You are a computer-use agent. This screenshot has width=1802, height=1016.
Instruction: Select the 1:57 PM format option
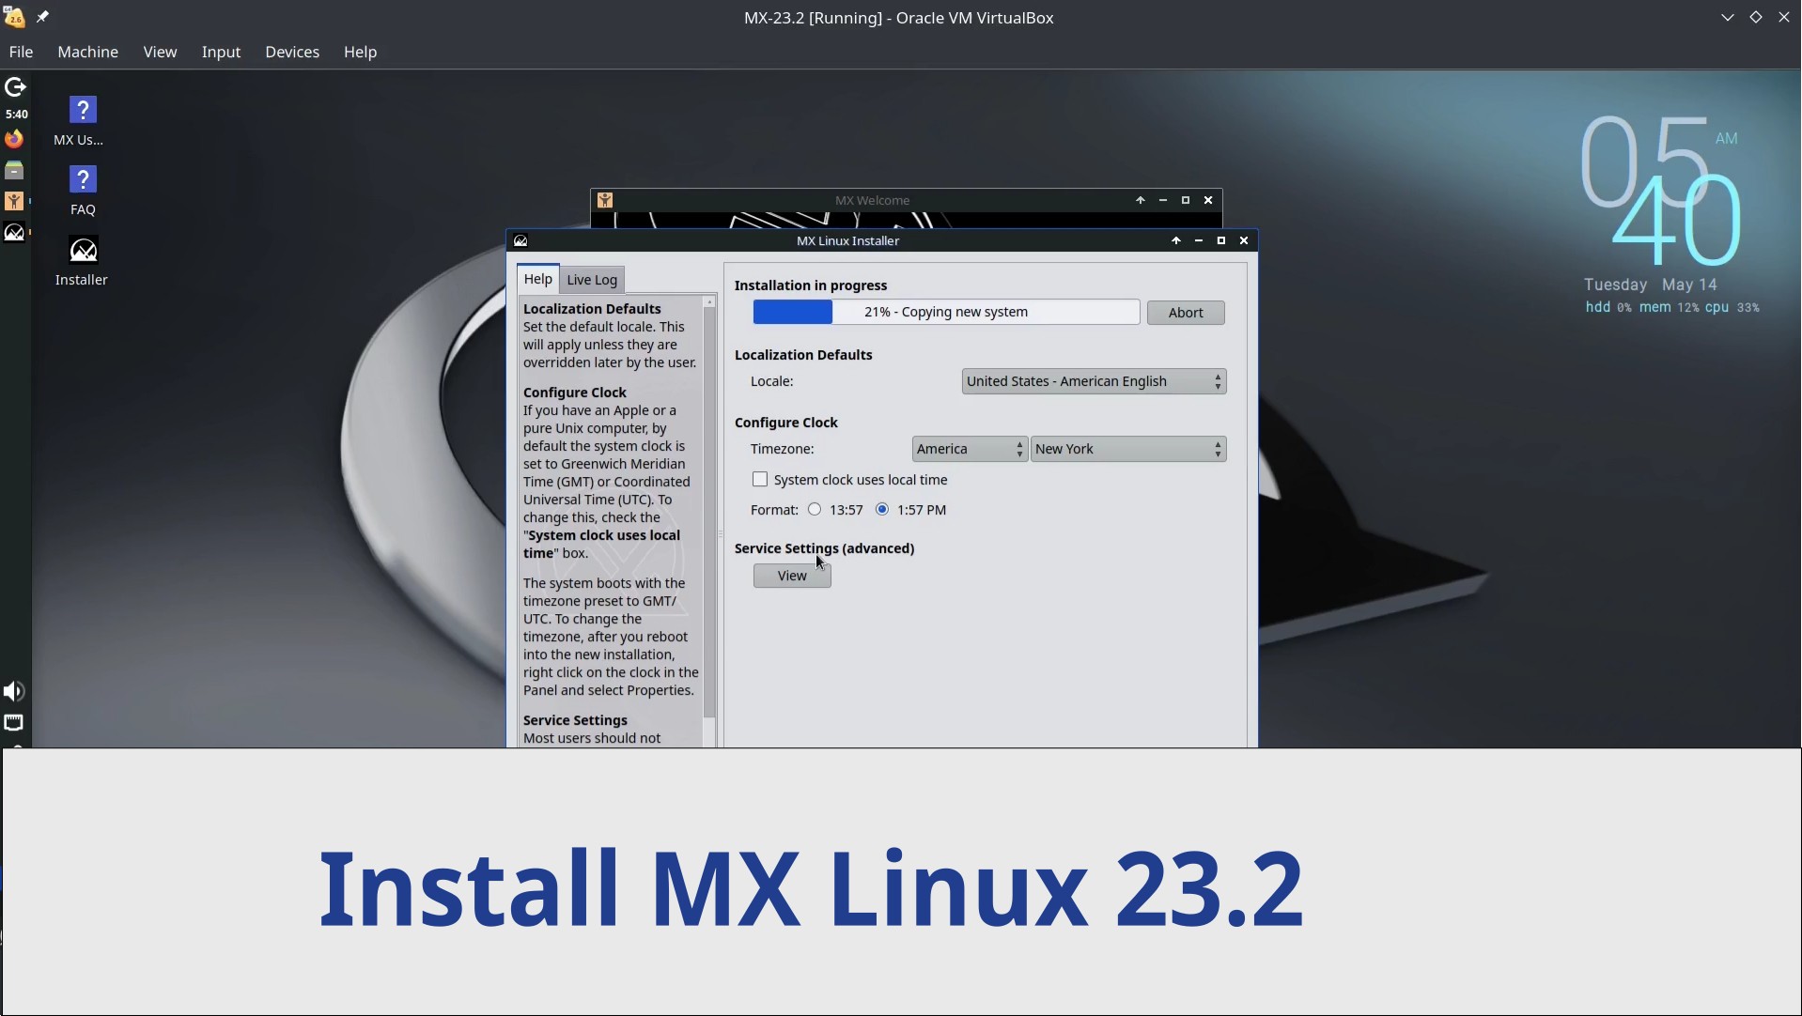(x=882, y=510)
